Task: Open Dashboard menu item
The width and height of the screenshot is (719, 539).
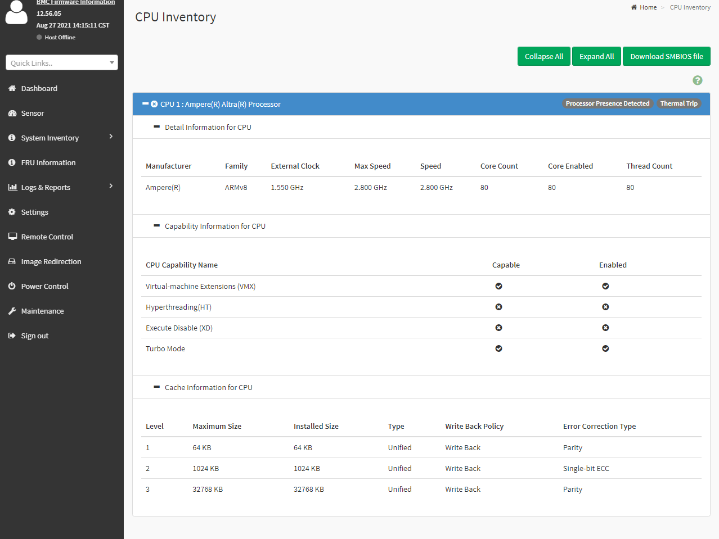Action: coord(62,88)
